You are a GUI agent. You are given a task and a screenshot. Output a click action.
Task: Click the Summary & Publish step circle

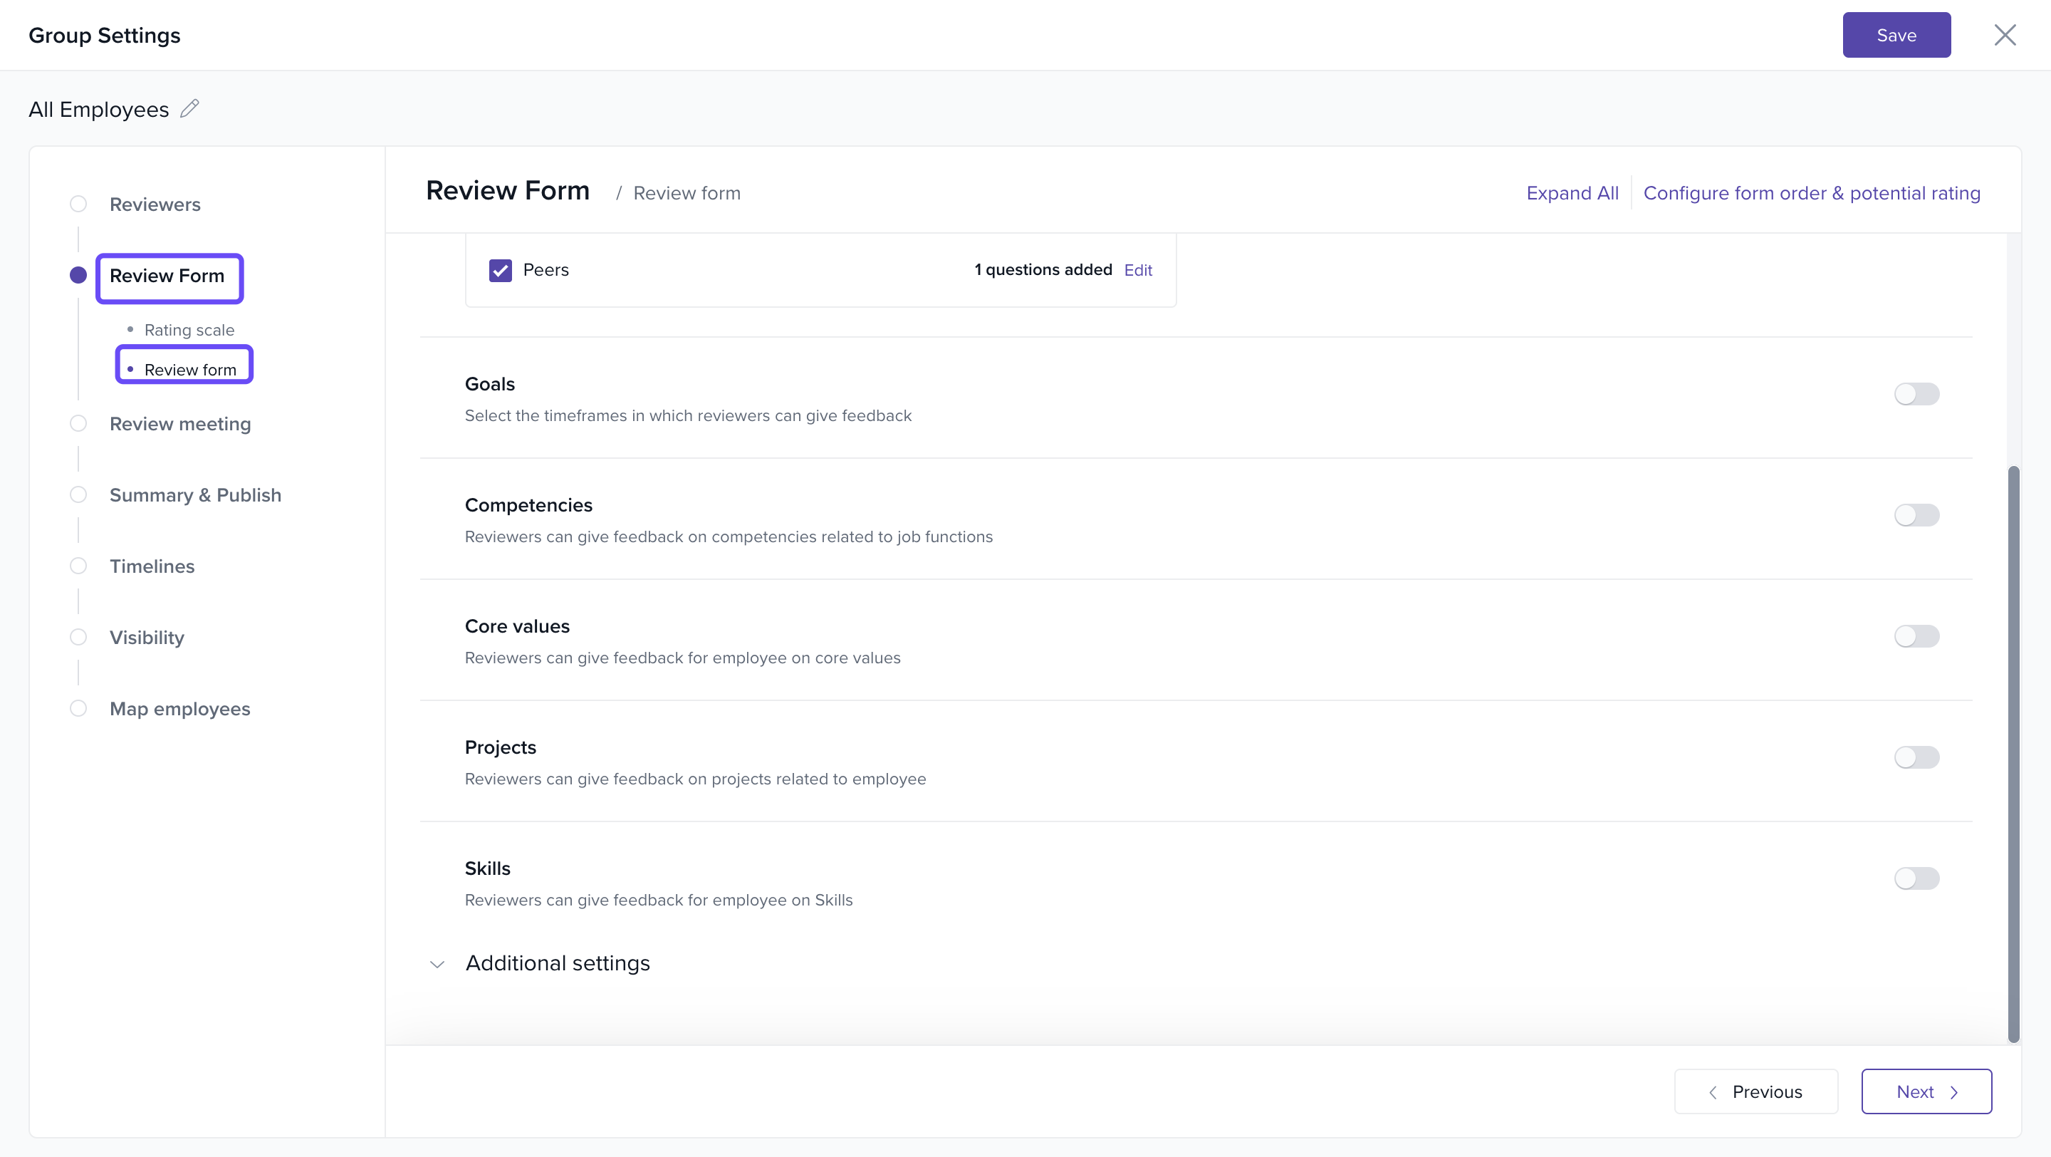click(78, 494)
